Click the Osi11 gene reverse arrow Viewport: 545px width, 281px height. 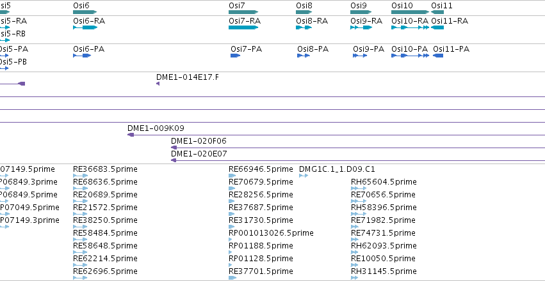coord(437,12)
